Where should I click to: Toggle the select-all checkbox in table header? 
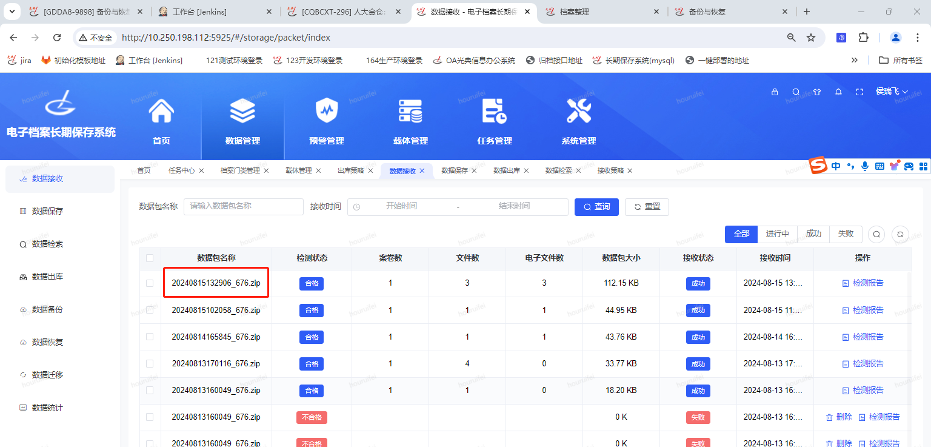coord(150,258)
